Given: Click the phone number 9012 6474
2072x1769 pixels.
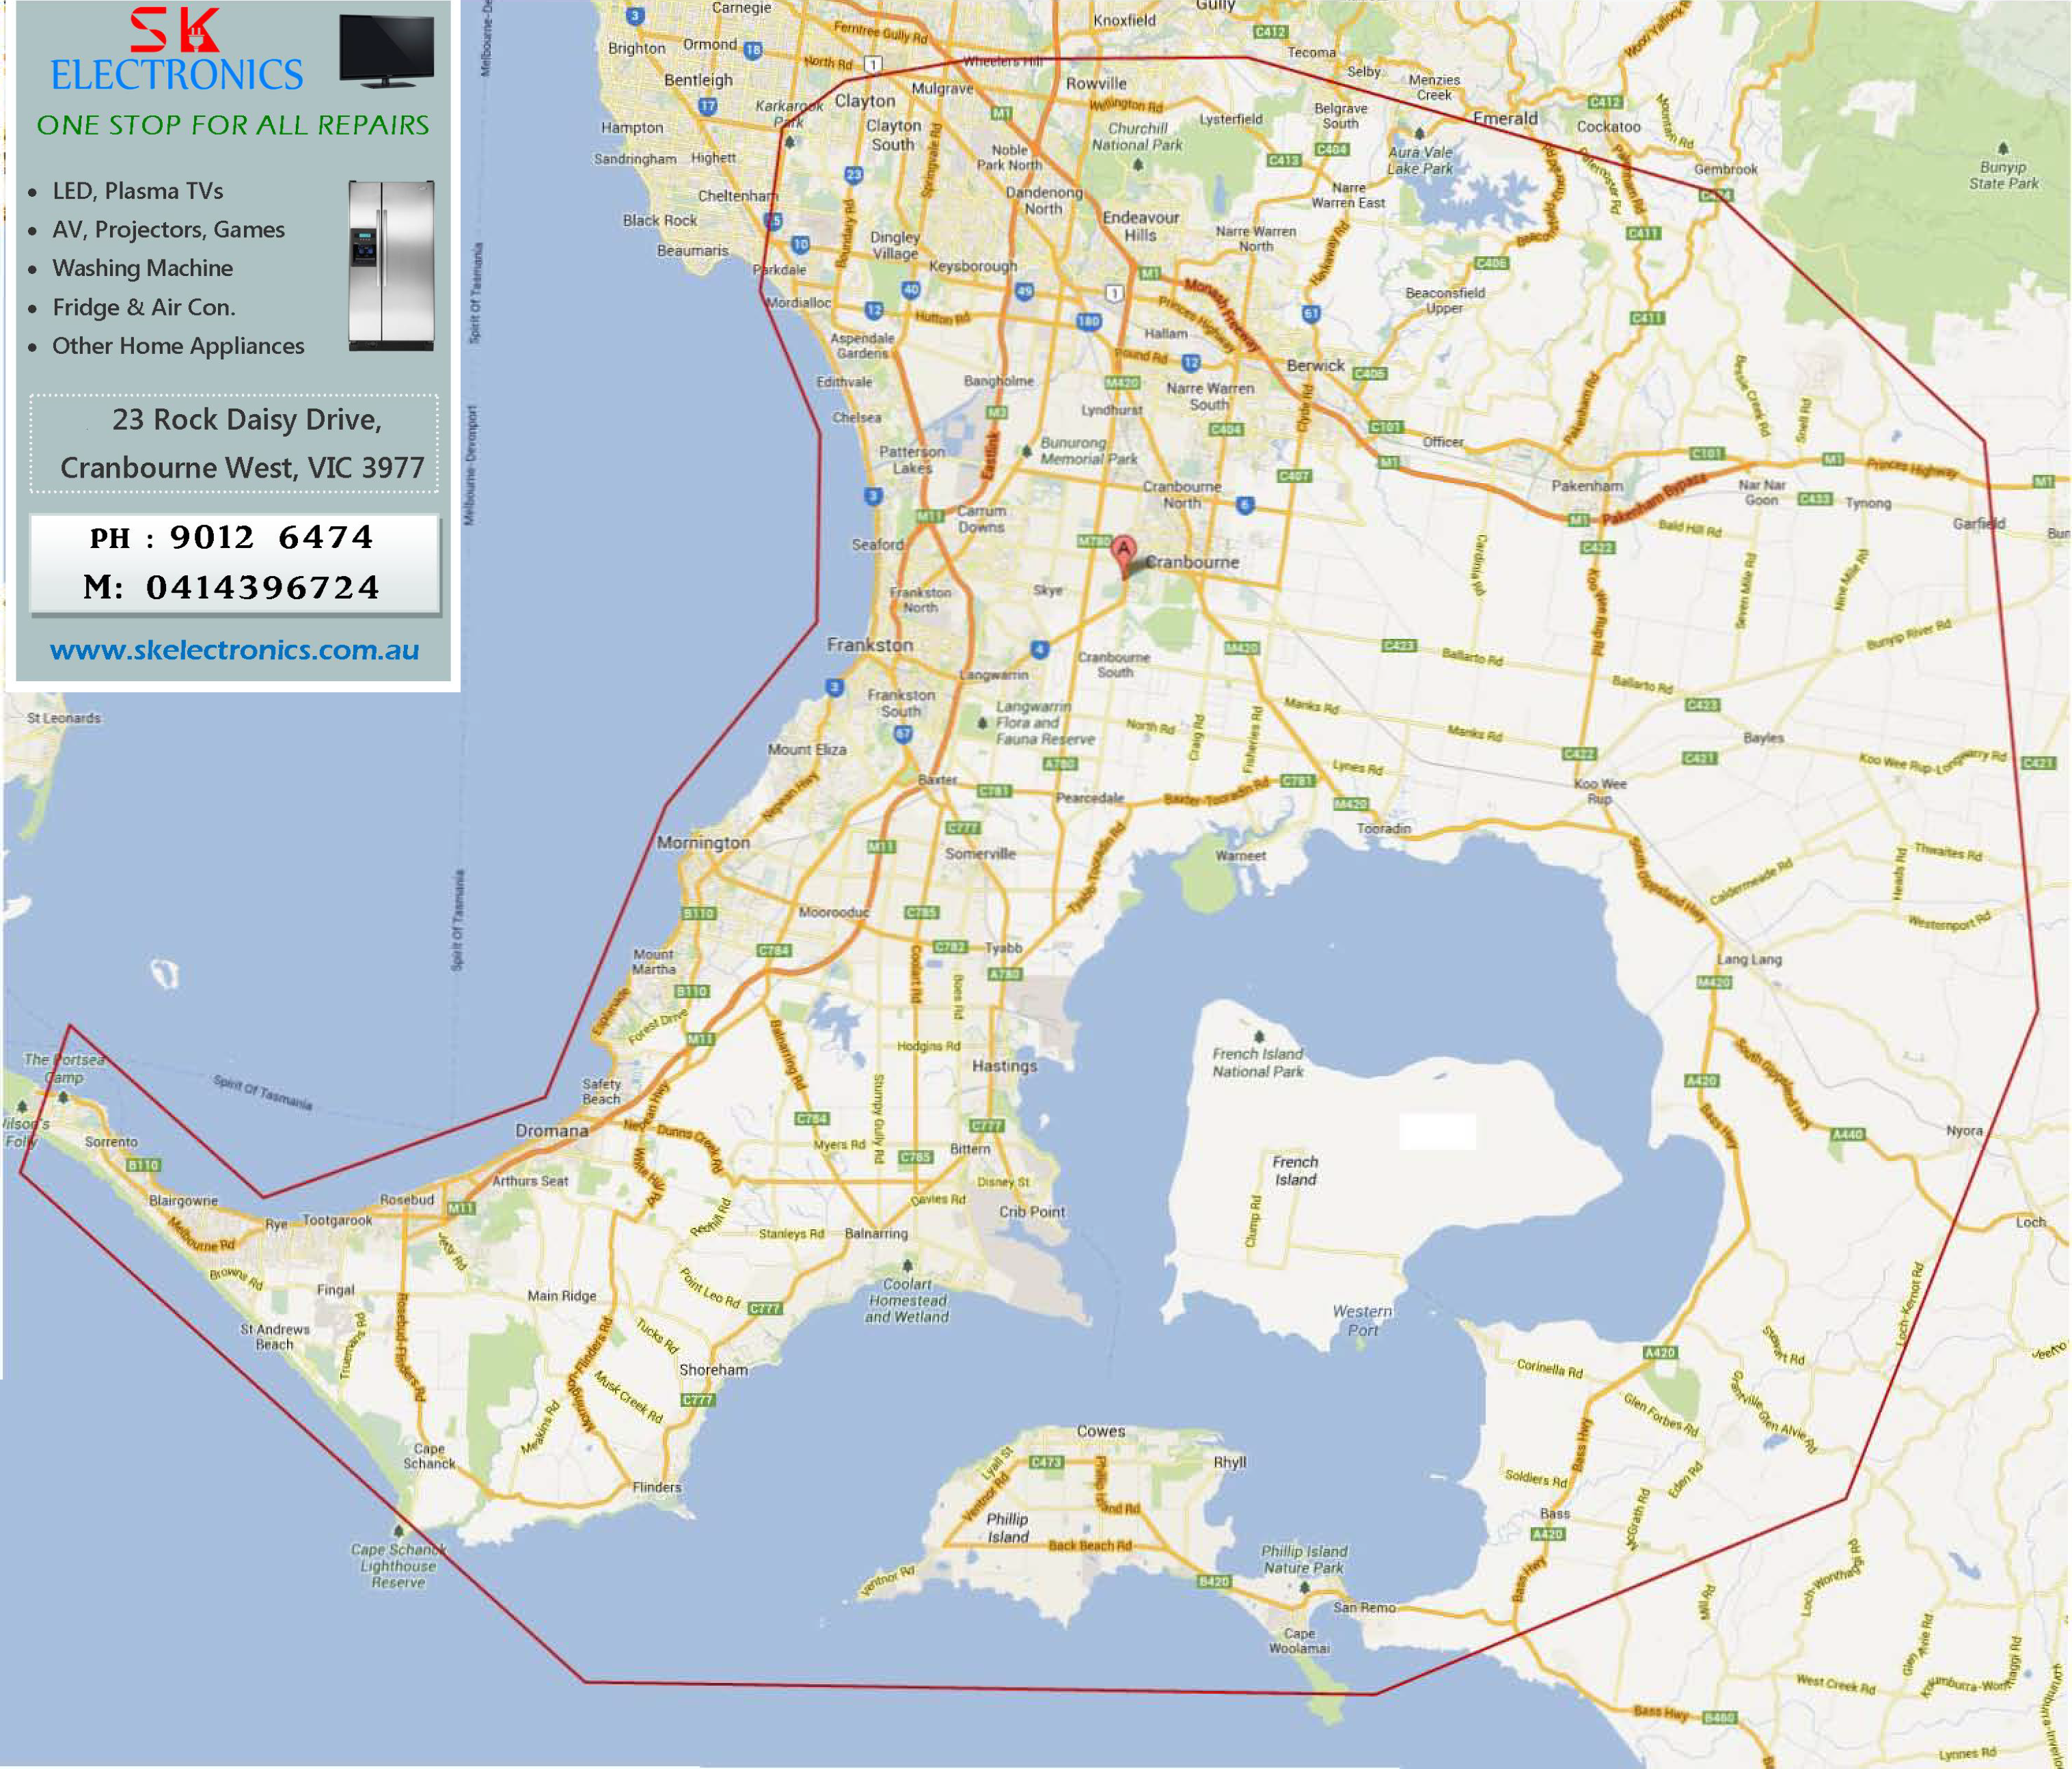Looking at the screenshot, I should (x=271, y=537).
